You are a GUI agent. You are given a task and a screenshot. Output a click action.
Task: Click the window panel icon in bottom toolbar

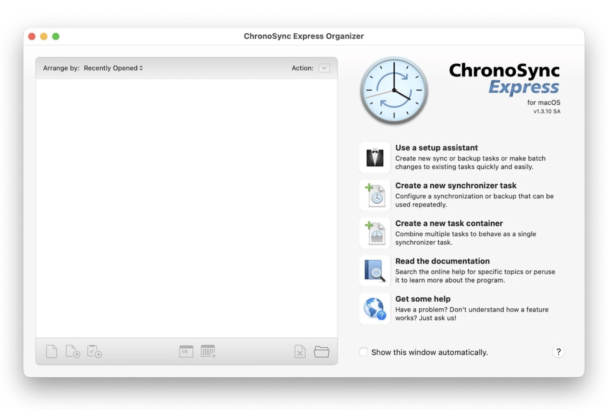point(186,352)
